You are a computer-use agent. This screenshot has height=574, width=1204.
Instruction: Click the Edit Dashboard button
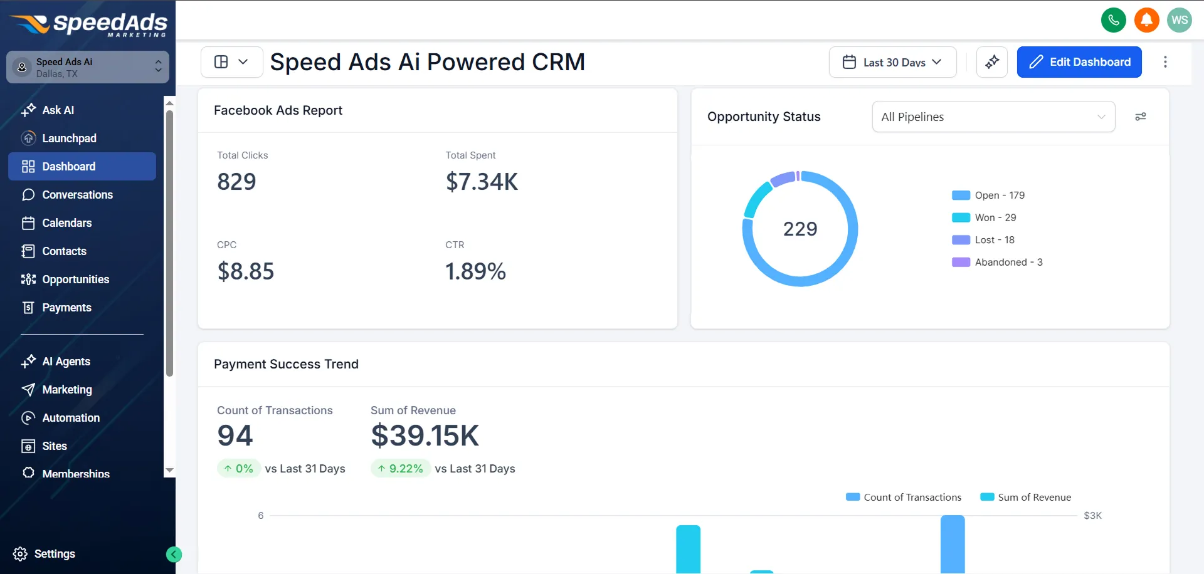point(1079,62)
